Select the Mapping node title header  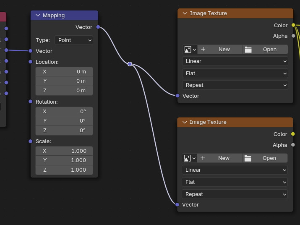64,15
